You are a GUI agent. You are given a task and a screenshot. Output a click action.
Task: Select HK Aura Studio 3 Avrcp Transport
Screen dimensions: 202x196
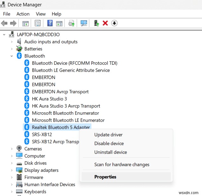66,106
